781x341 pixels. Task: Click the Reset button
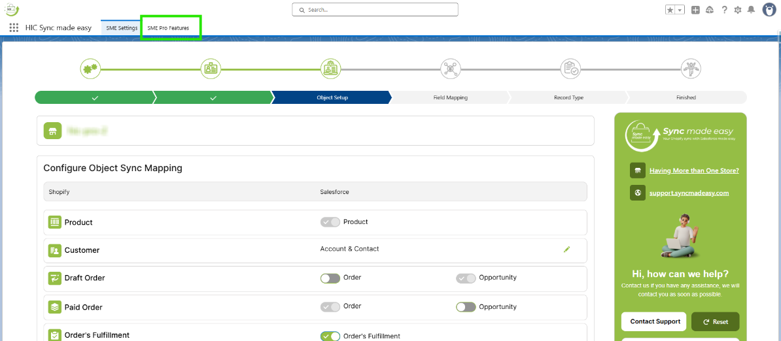coord(715,321)
